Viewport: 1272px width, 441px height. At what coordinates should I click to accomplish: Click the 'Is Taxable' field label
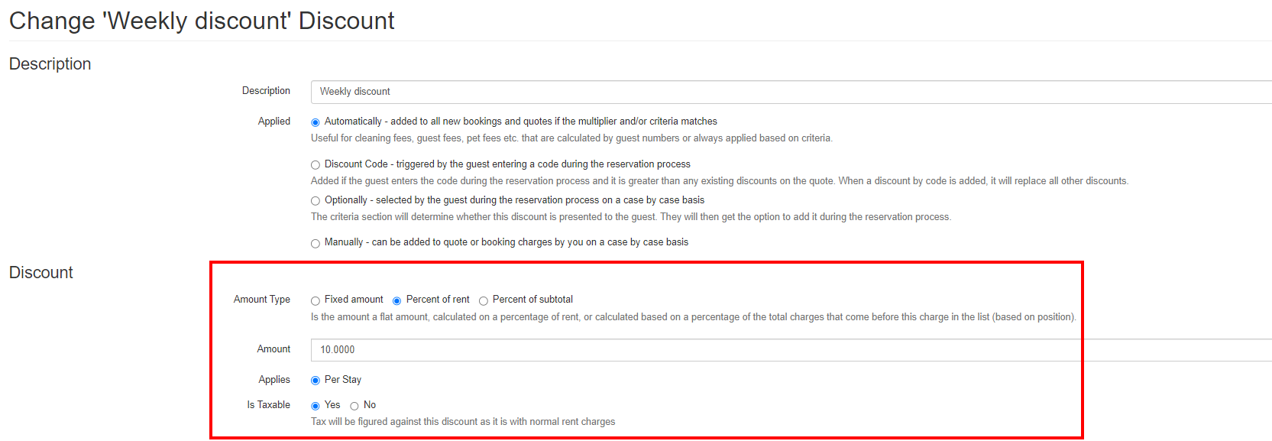coord(268,405)
